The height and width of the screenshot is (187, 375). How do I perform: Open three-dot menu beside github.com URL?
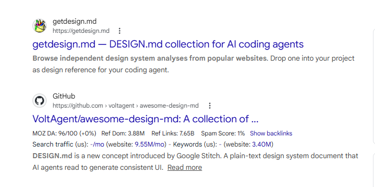[x=209, y=106]
